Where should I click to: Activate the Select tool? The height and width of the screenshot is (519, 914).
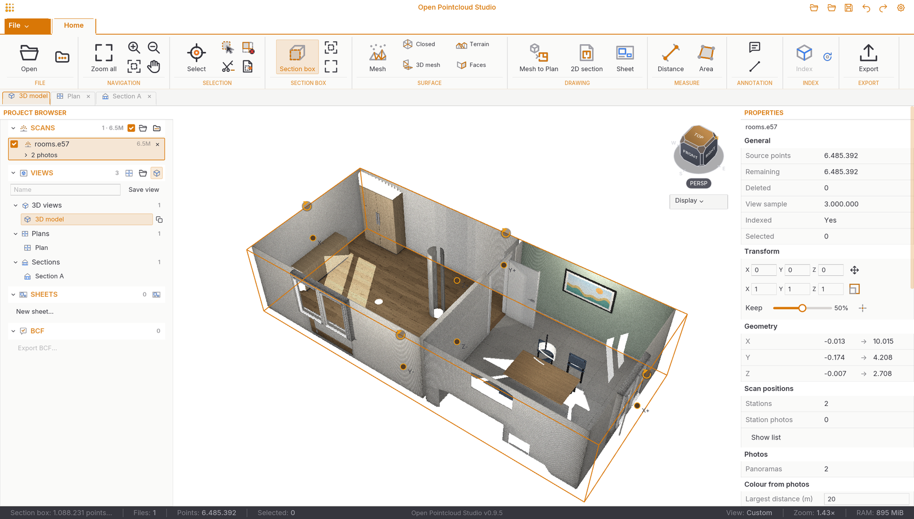pos(196,57)
